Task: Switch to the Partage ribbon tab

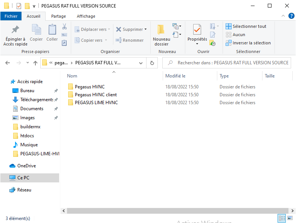Action: 58,16
